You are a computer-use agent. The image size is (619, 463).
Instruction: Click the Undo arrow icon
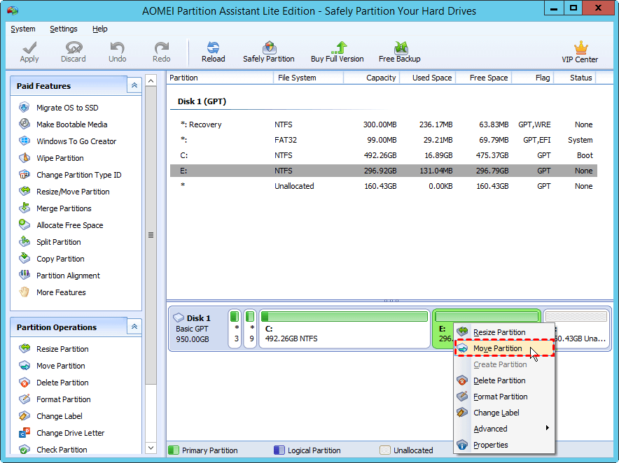[117, 48]
